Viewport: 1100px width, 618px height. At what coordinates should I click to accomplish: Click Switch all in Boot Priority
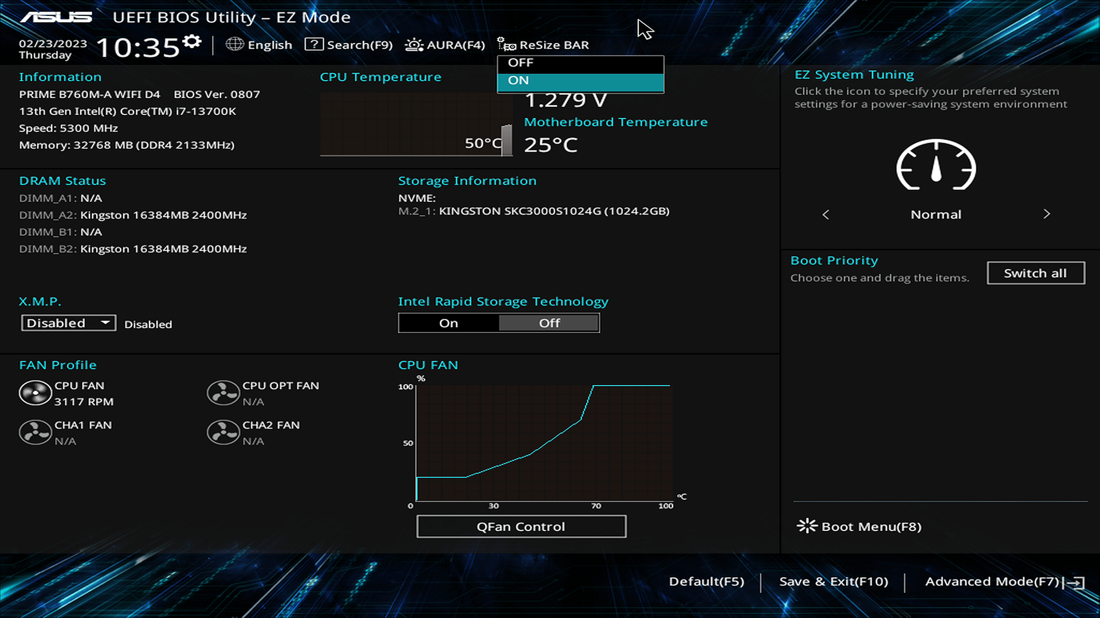point(1035,274)
